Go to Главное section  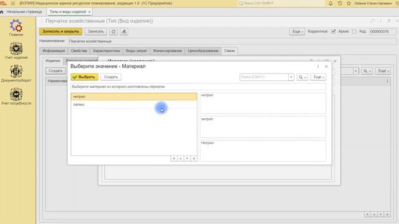(16, 27)
